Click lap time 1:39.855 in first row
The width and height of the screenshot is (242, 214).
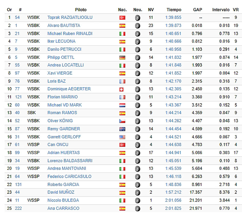(x=173, y=18)
